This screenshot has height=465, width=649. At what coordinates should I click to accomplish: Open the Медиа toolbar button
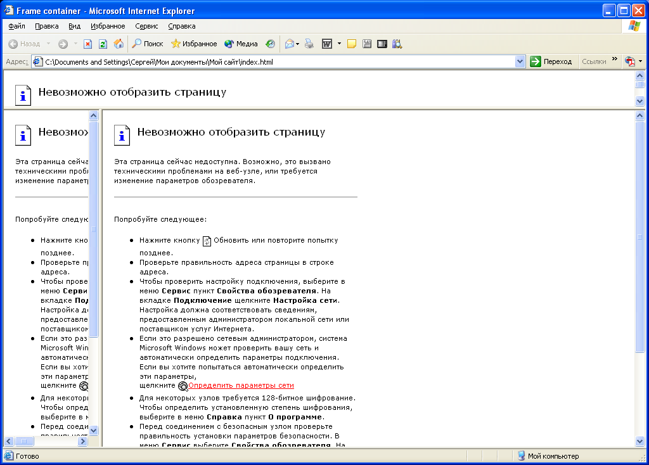tap(241, 44)
